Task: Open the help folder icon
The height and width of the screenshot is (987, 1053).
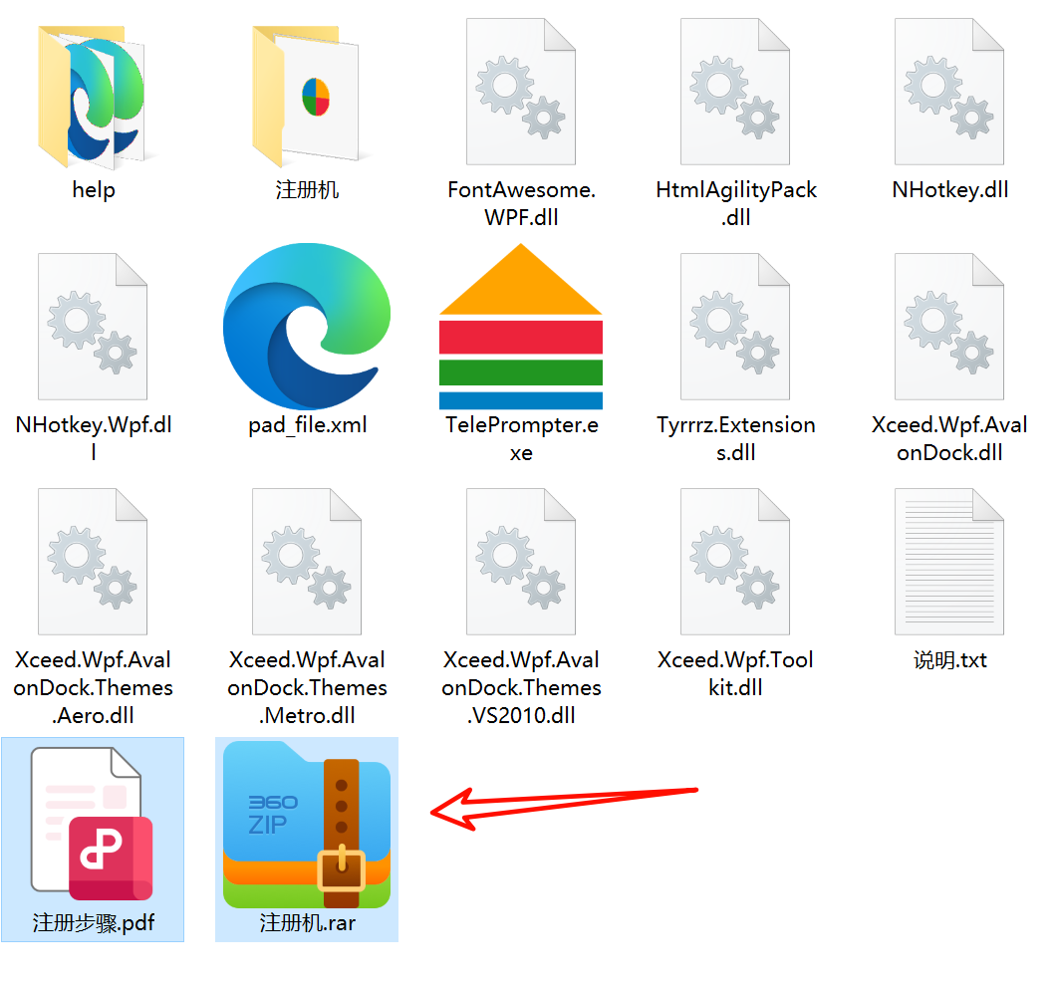Action: point(92,96)
